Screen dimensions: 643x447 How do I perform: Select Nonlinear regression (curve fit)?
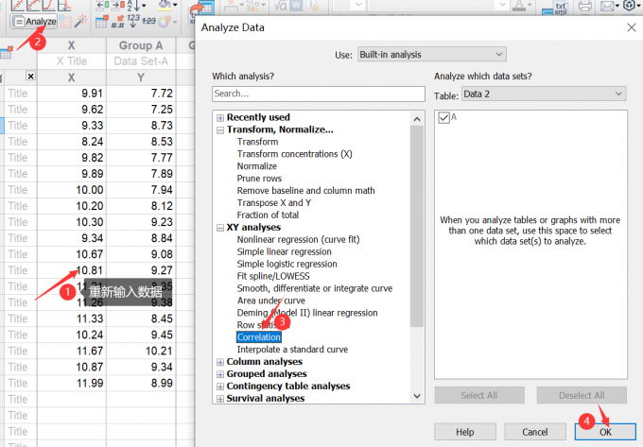click(298, 239)
